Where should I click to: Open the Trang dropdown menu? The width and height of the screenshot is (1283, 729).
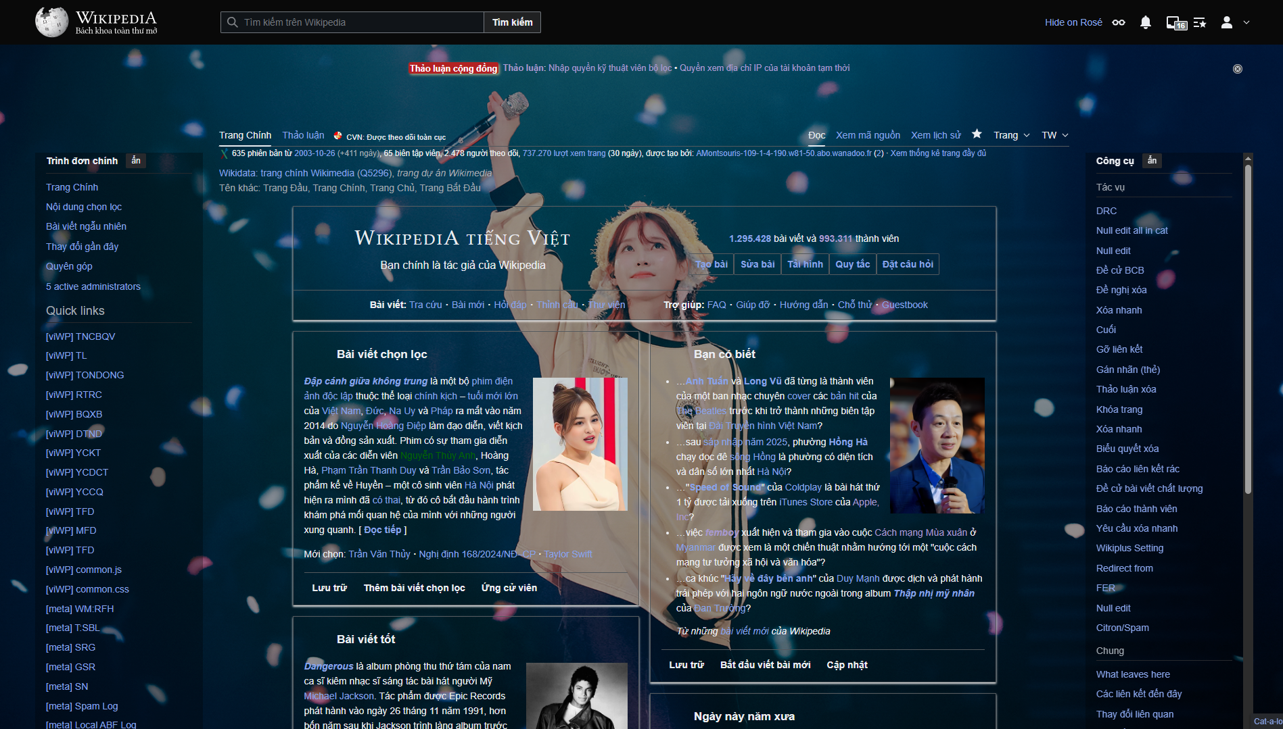coord(1012,135)
